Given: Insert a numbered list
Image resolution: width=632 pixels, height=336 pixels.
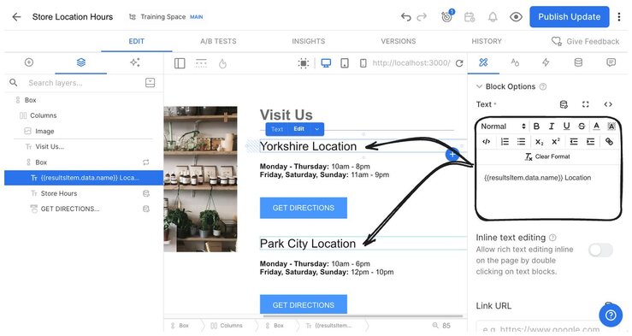Looking at the screenshot, I should [505, 141].
